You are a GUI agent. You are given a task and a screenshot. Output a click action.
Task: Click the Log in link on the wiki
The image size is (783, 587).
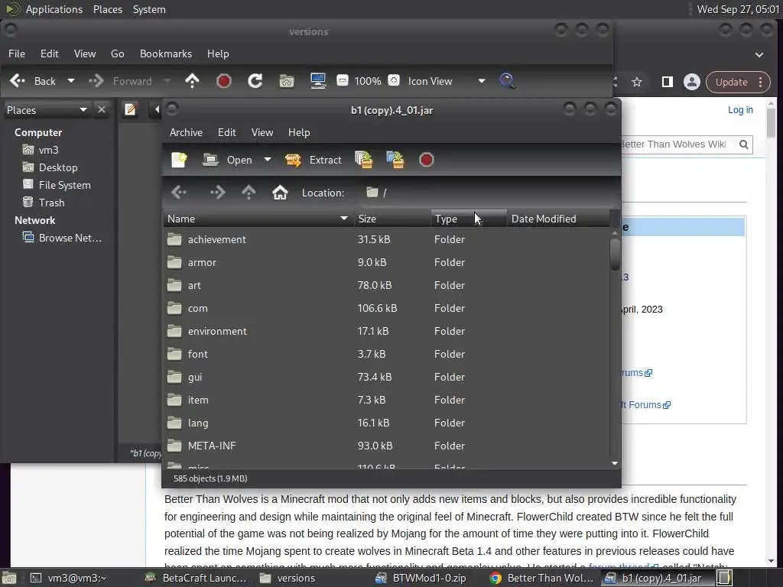(x=740, y=110)
